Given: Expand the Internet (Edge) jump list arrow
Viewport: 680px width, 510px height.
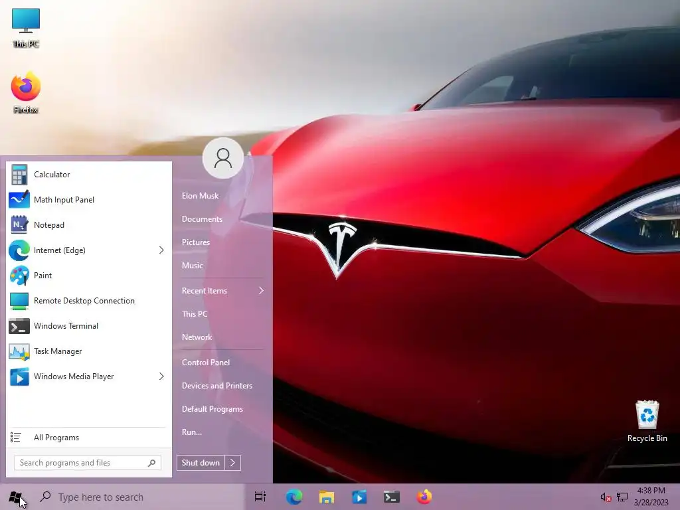Looking at the screenshot, I should point(161,250).
